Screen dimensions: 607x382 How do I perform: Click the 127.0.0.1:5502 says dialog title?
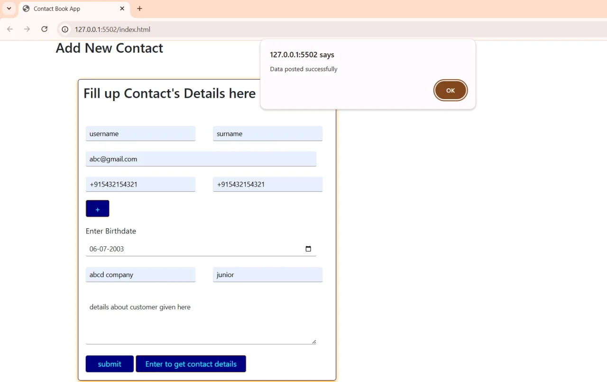tap(302, 55)
